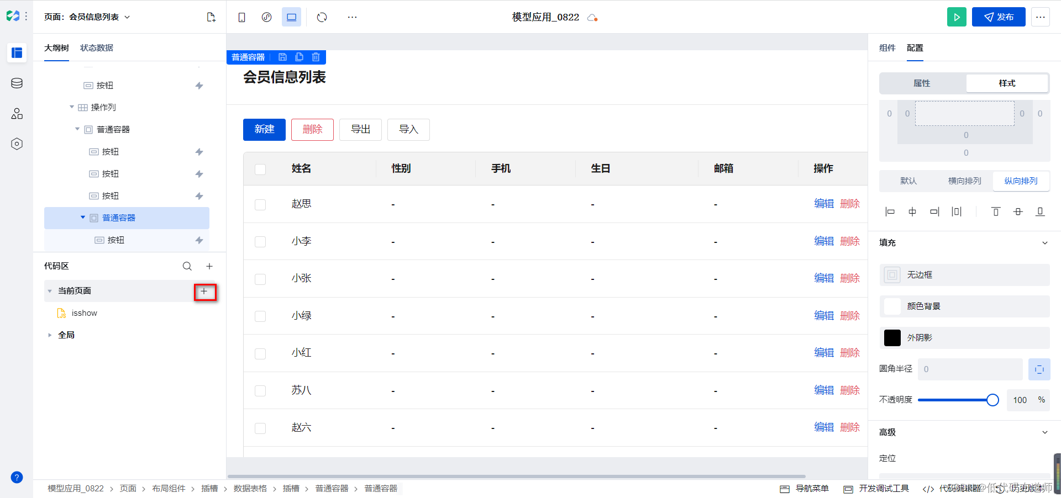Image resolution: width=1061 pixels, height=498 pixels.
Task: Align bottom in layout alignment icons
Action: coord(1040,211)
